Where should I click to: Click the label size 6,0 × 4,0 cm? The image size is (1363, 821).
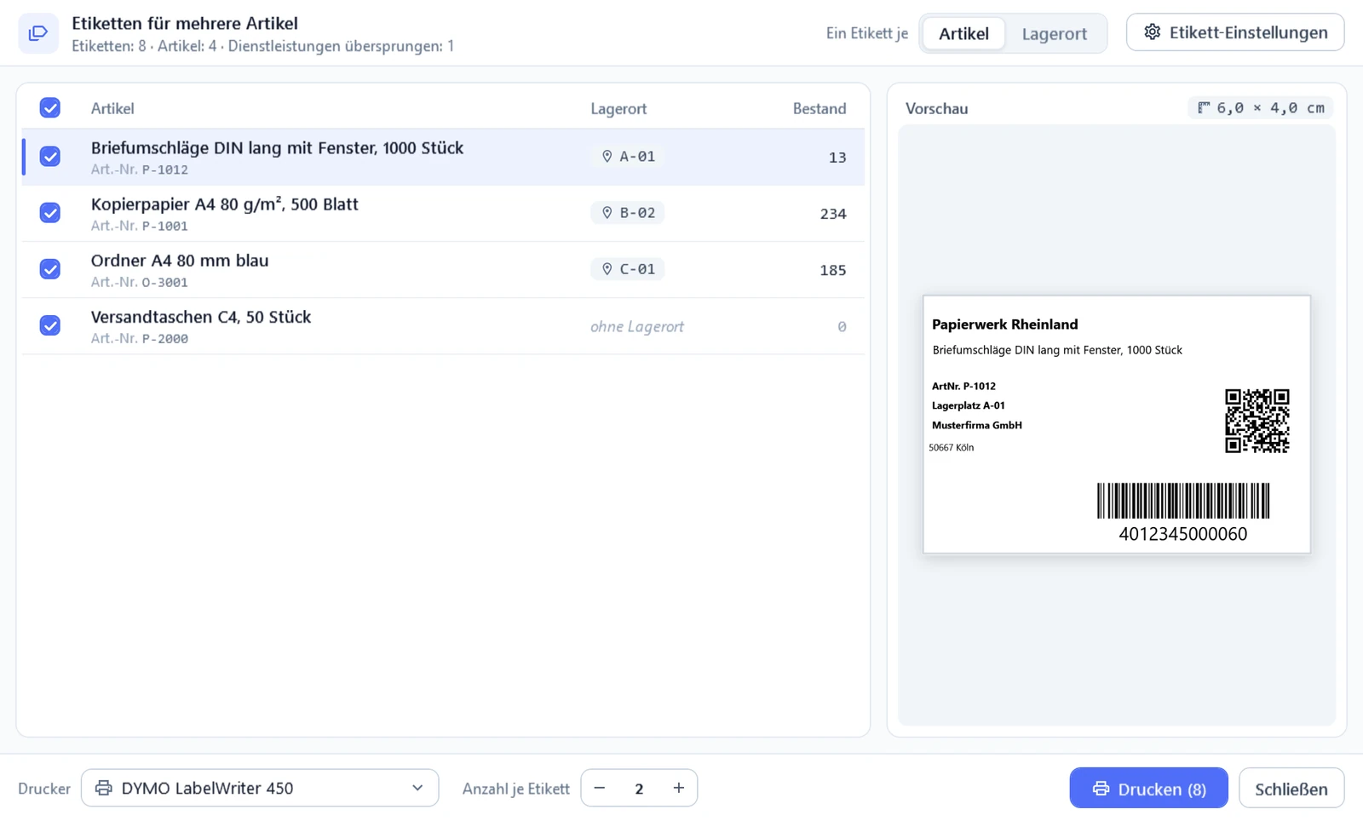coord(1262,108)
